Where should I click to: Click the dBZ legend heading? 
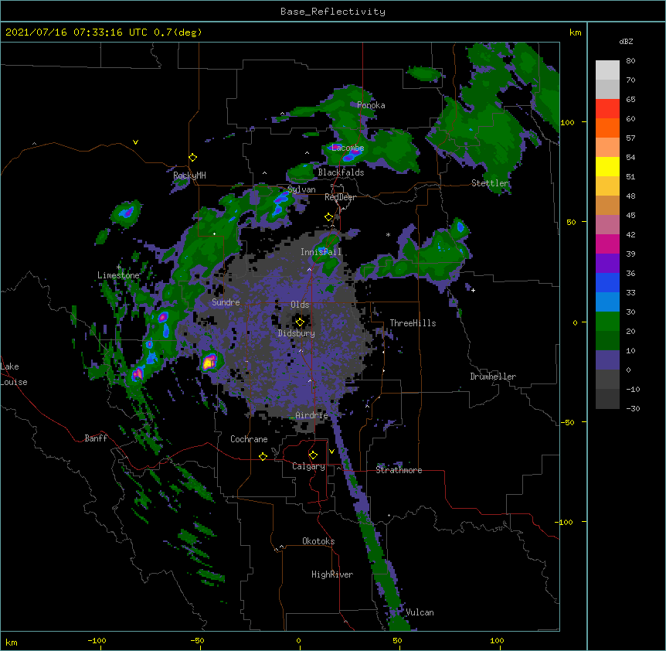click(x=626, y=42)
